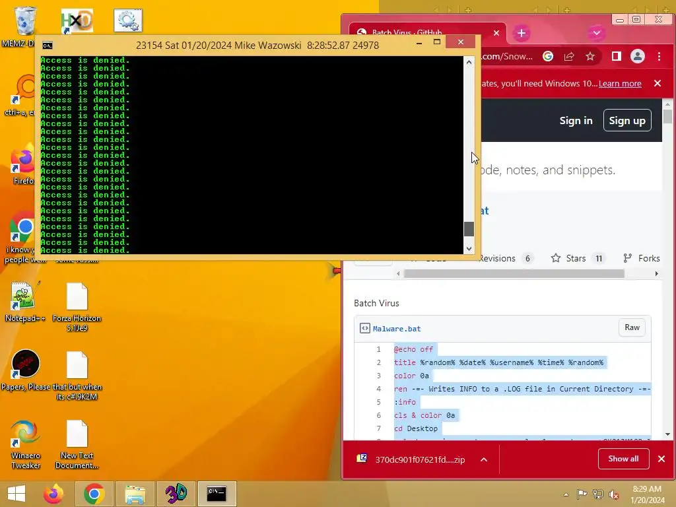
Task: Open the Malware.bat file link
Action: [x=397, y=329]
